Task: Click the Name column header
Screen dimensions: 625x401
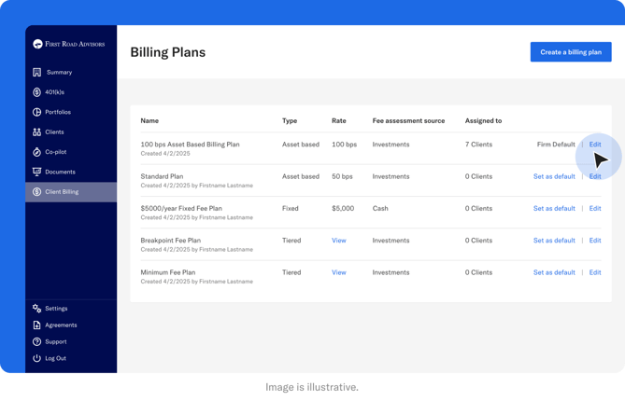Action: pos(149,120)
